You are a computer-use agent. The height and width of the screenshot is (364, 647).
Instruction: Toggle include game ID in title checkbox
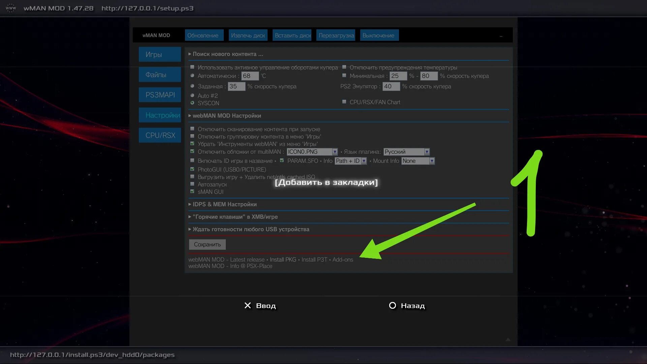(192, 160)
